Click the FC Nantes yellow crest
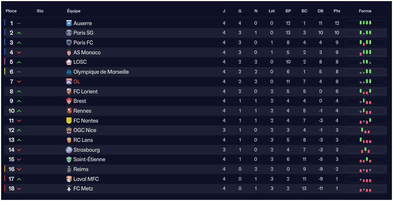393x201 pixels. click(x=69, y=121)
